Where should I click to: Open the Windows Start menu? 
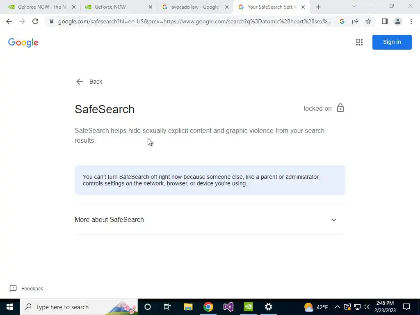[x=10, y=307]
